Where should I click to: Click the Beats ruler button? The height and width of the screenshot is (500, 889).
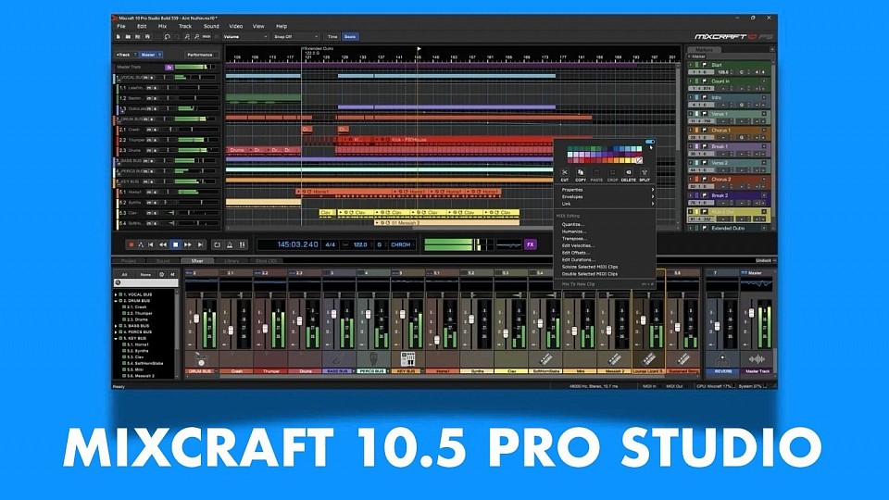coord(350,37)
